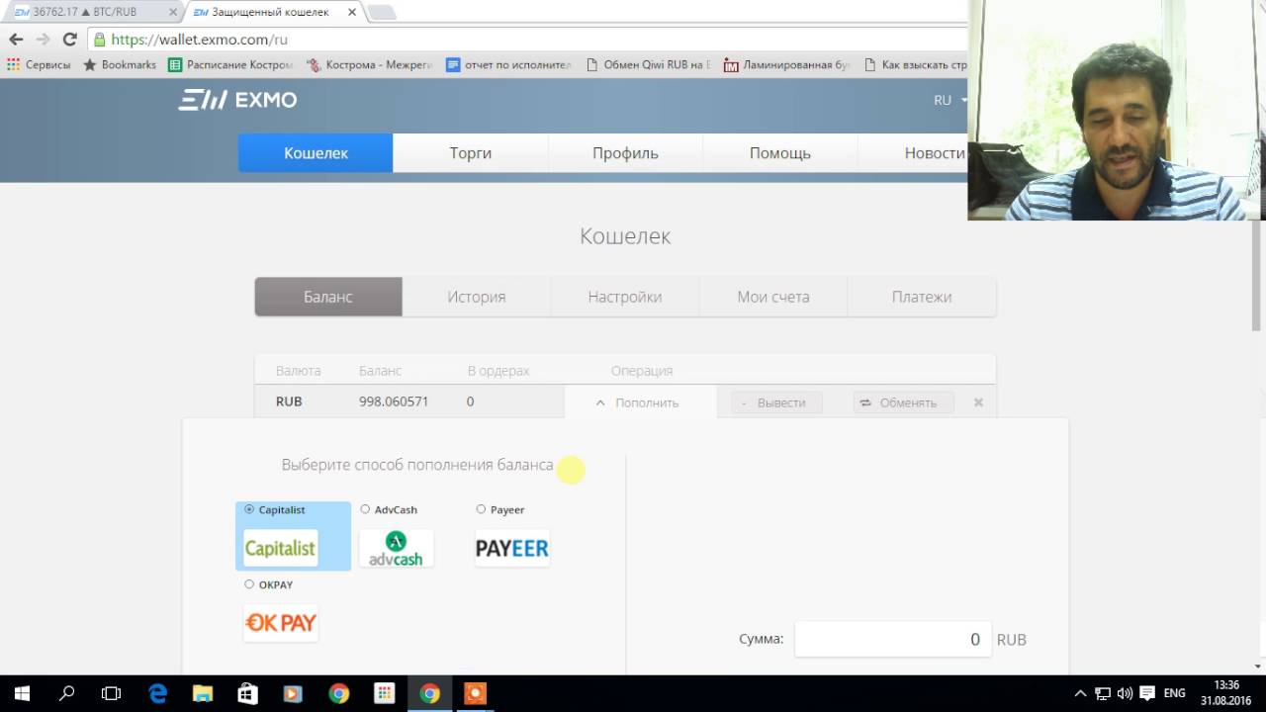
Task: Open a new browser tab
Action: 382,12
